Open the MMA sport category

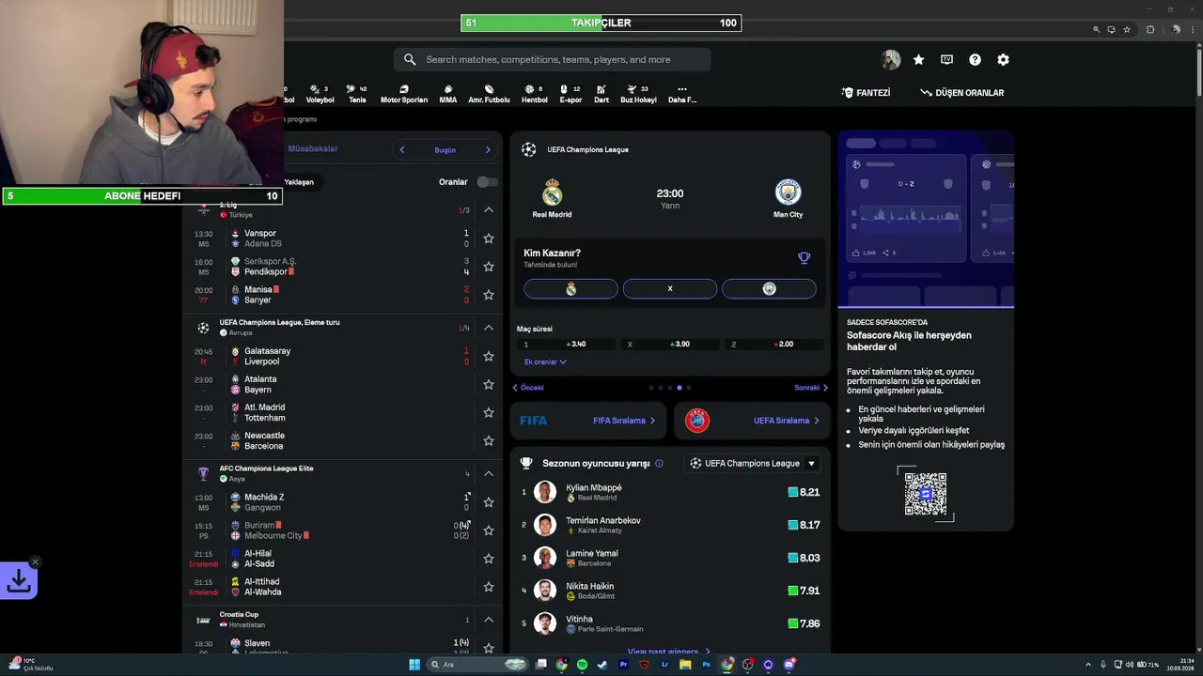click(448, 94)
